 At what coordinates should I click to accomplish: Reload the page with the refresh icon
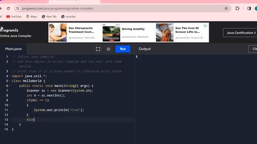[8, 8]
